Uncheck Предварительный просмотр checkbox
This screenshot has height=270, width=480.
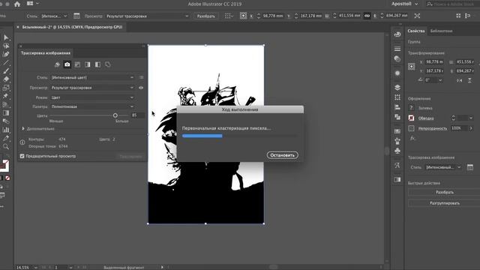click(22, 156)
